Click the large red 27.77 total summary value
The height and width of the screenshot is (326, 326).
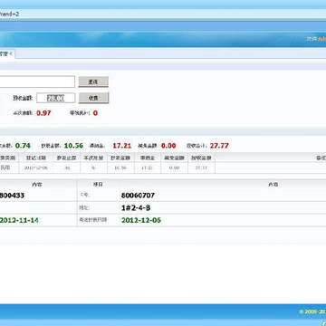pos(219,146)
